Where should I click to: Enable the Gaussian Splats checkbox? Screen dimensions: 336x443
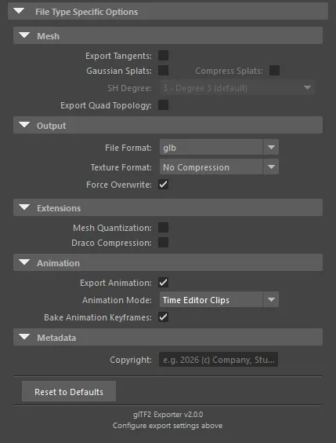point(164,71)
